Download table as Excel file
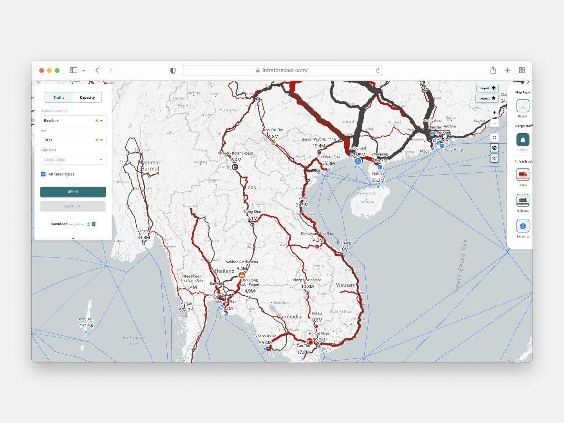The width and height of the screenshot is (564, 423). [94, 224]
